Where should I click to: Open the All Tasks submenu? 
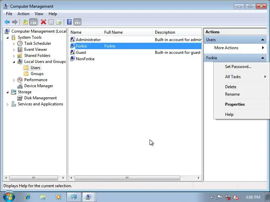click(x=241, y=77)
